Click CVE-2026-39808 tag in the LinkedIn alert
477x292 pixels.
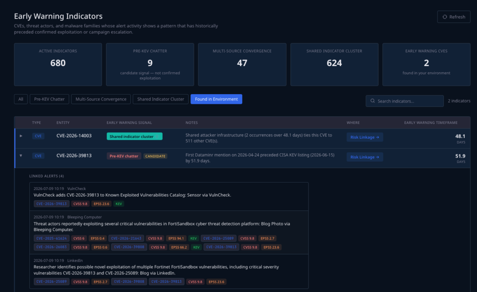pos(129,282)
